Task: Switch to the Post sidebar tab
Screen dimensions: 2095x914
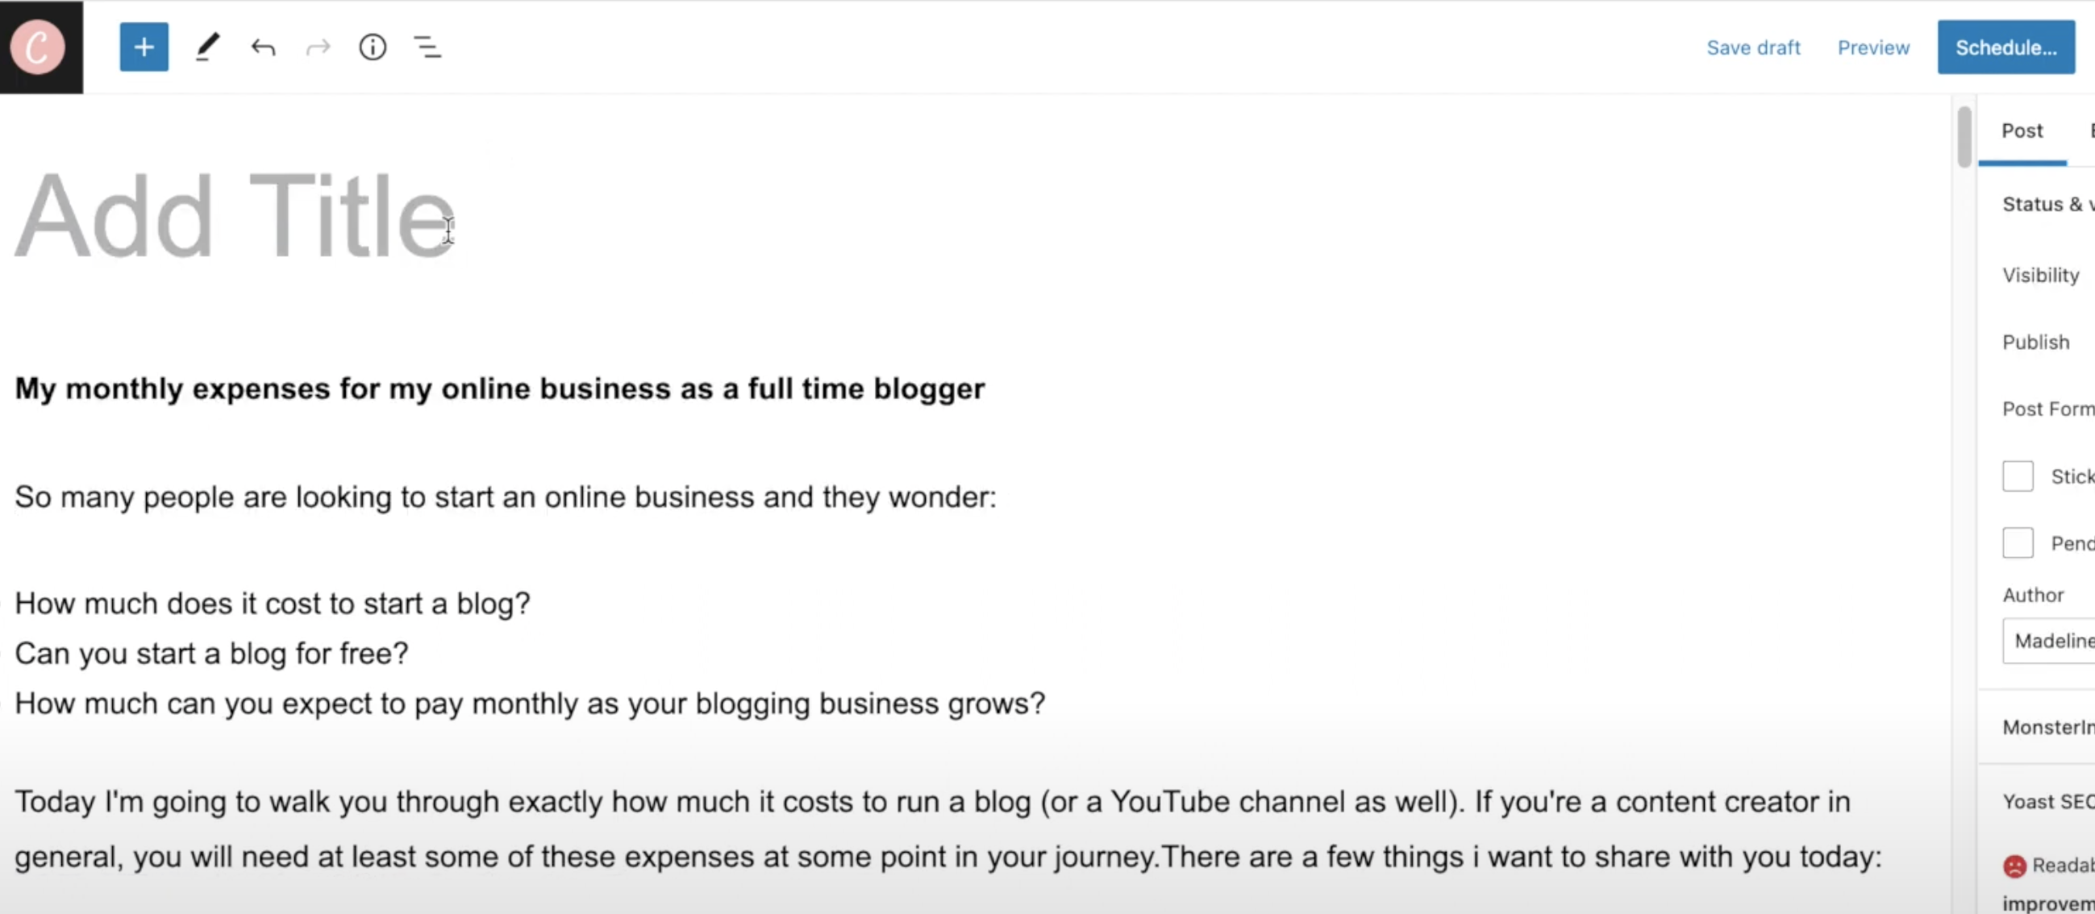Action: pos(2022,131)
